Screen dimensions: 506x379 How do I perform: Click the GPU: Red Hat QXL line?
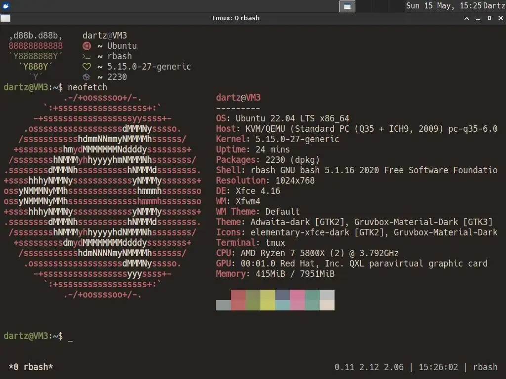(x=352, y=264)
